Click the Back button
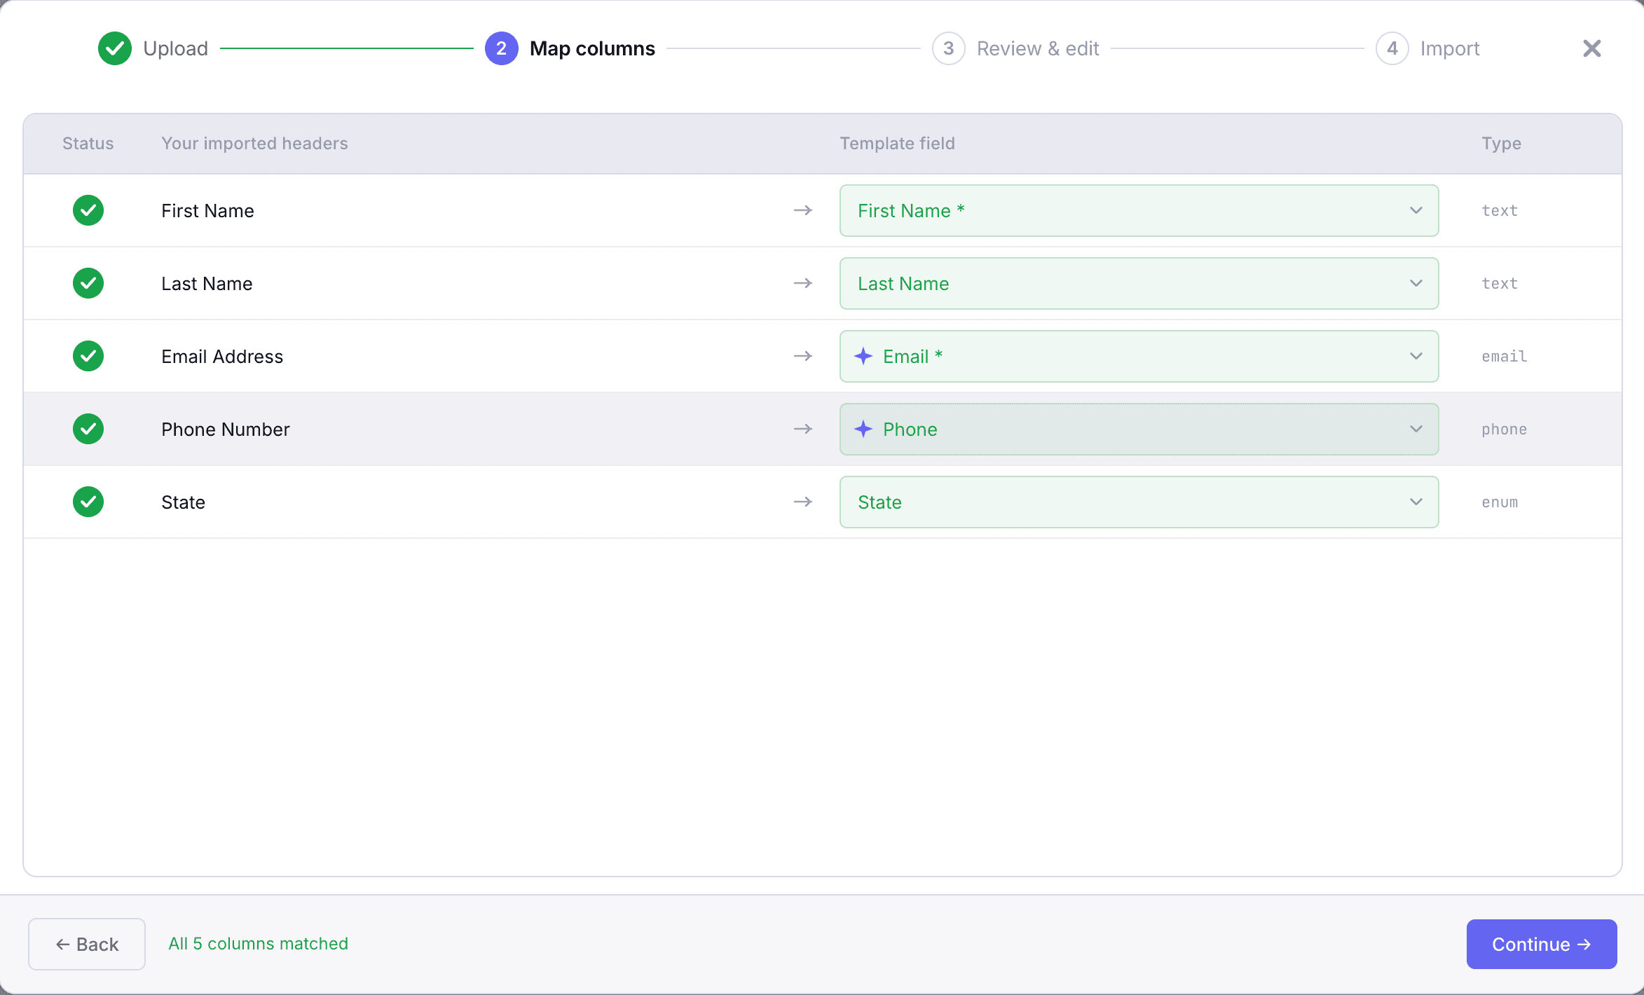This screenshot has width=1644, height=995. [x=87, y=944]
